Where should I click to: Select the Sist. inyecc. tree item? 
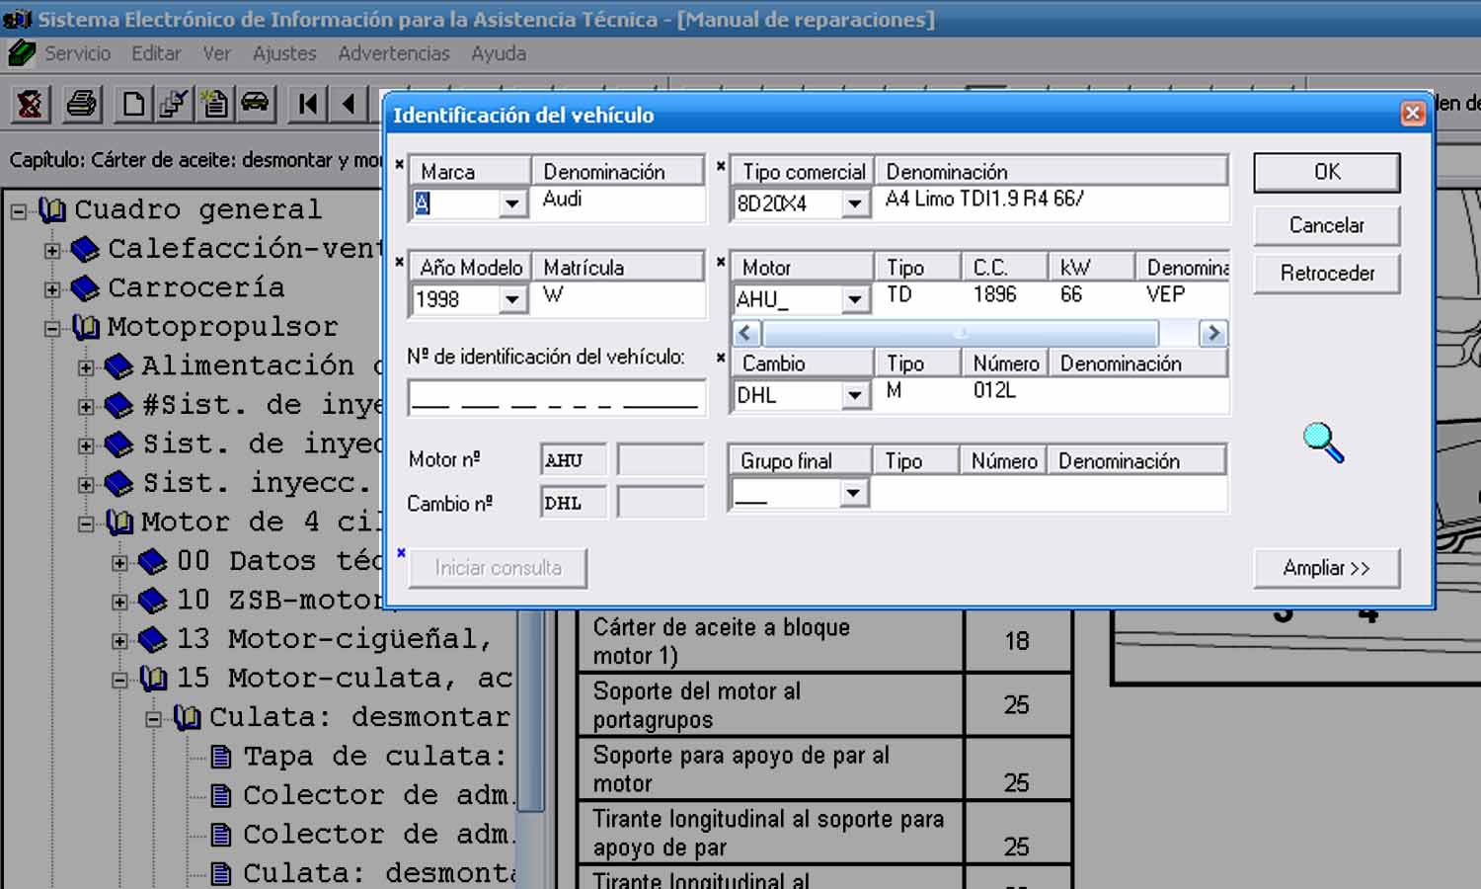tap(257, 483)
